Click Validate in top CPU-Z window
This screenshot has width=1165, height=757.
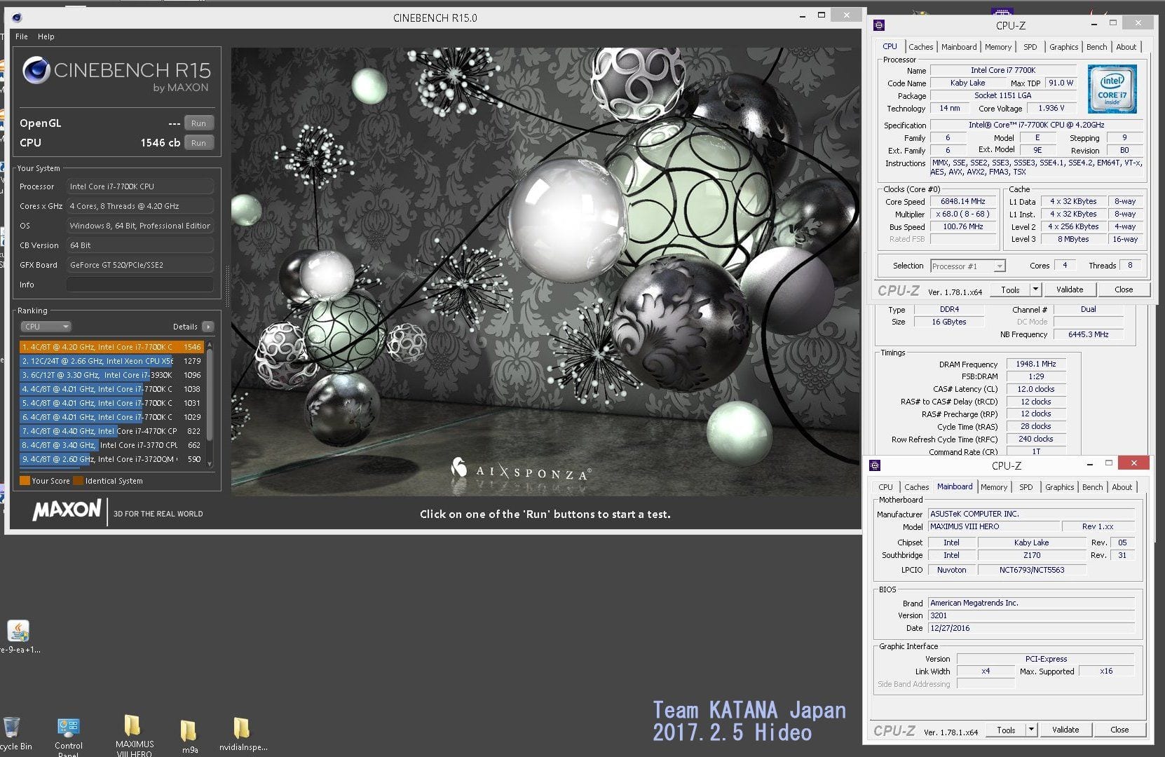point(1070,289)
